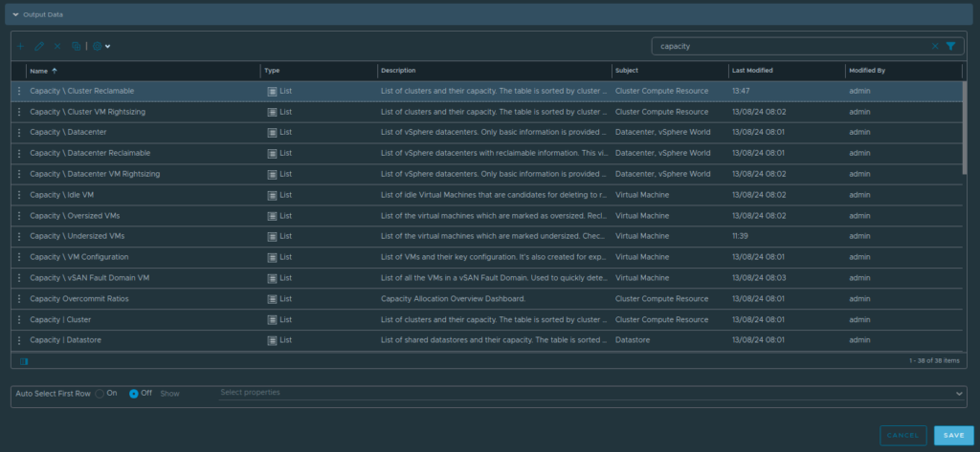Select Capacity \ Undersized VMs name
980x452 pixels.
coord(77,236)
